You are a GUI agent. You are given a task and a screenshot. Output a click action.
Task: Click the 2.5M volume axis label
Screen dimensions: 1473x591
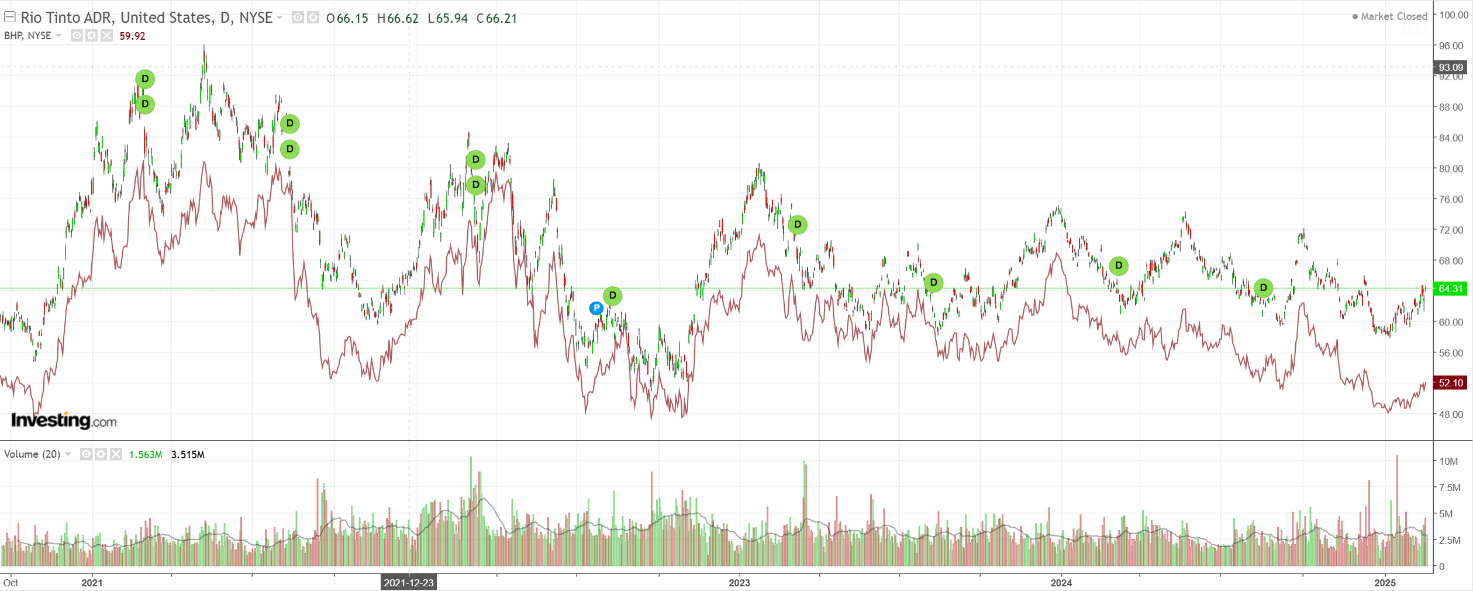(x=1450, y=540)
